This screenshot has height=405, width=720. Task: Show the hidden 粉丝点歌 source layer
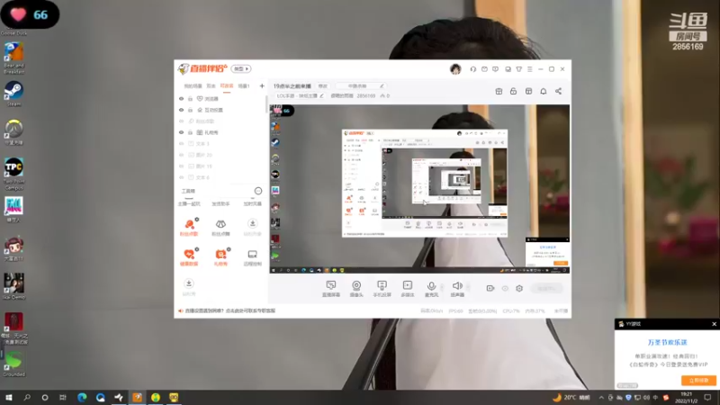click(182, 121)
